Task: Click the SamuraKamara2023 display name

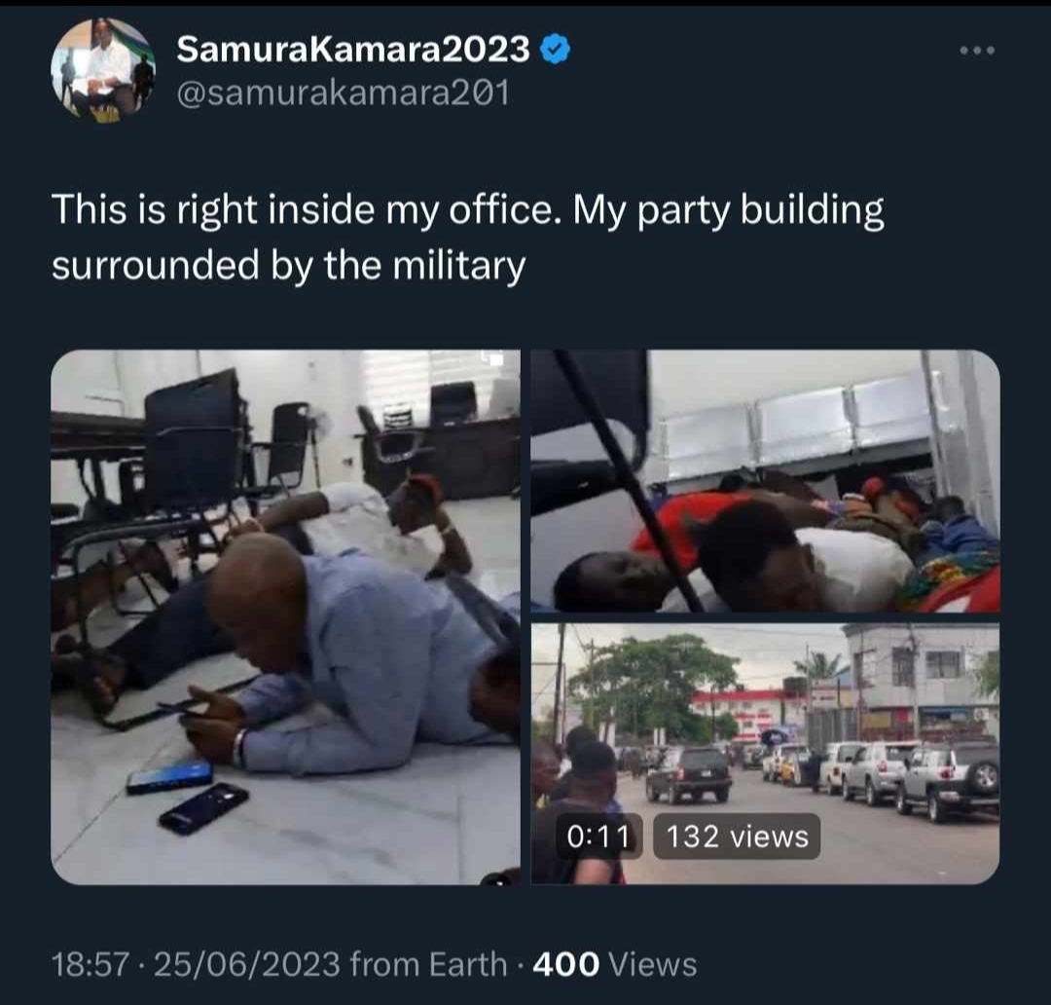Action: [353, 50]
